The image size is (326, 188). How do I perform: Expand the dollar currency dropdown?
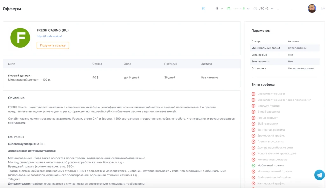coord(219,9)
